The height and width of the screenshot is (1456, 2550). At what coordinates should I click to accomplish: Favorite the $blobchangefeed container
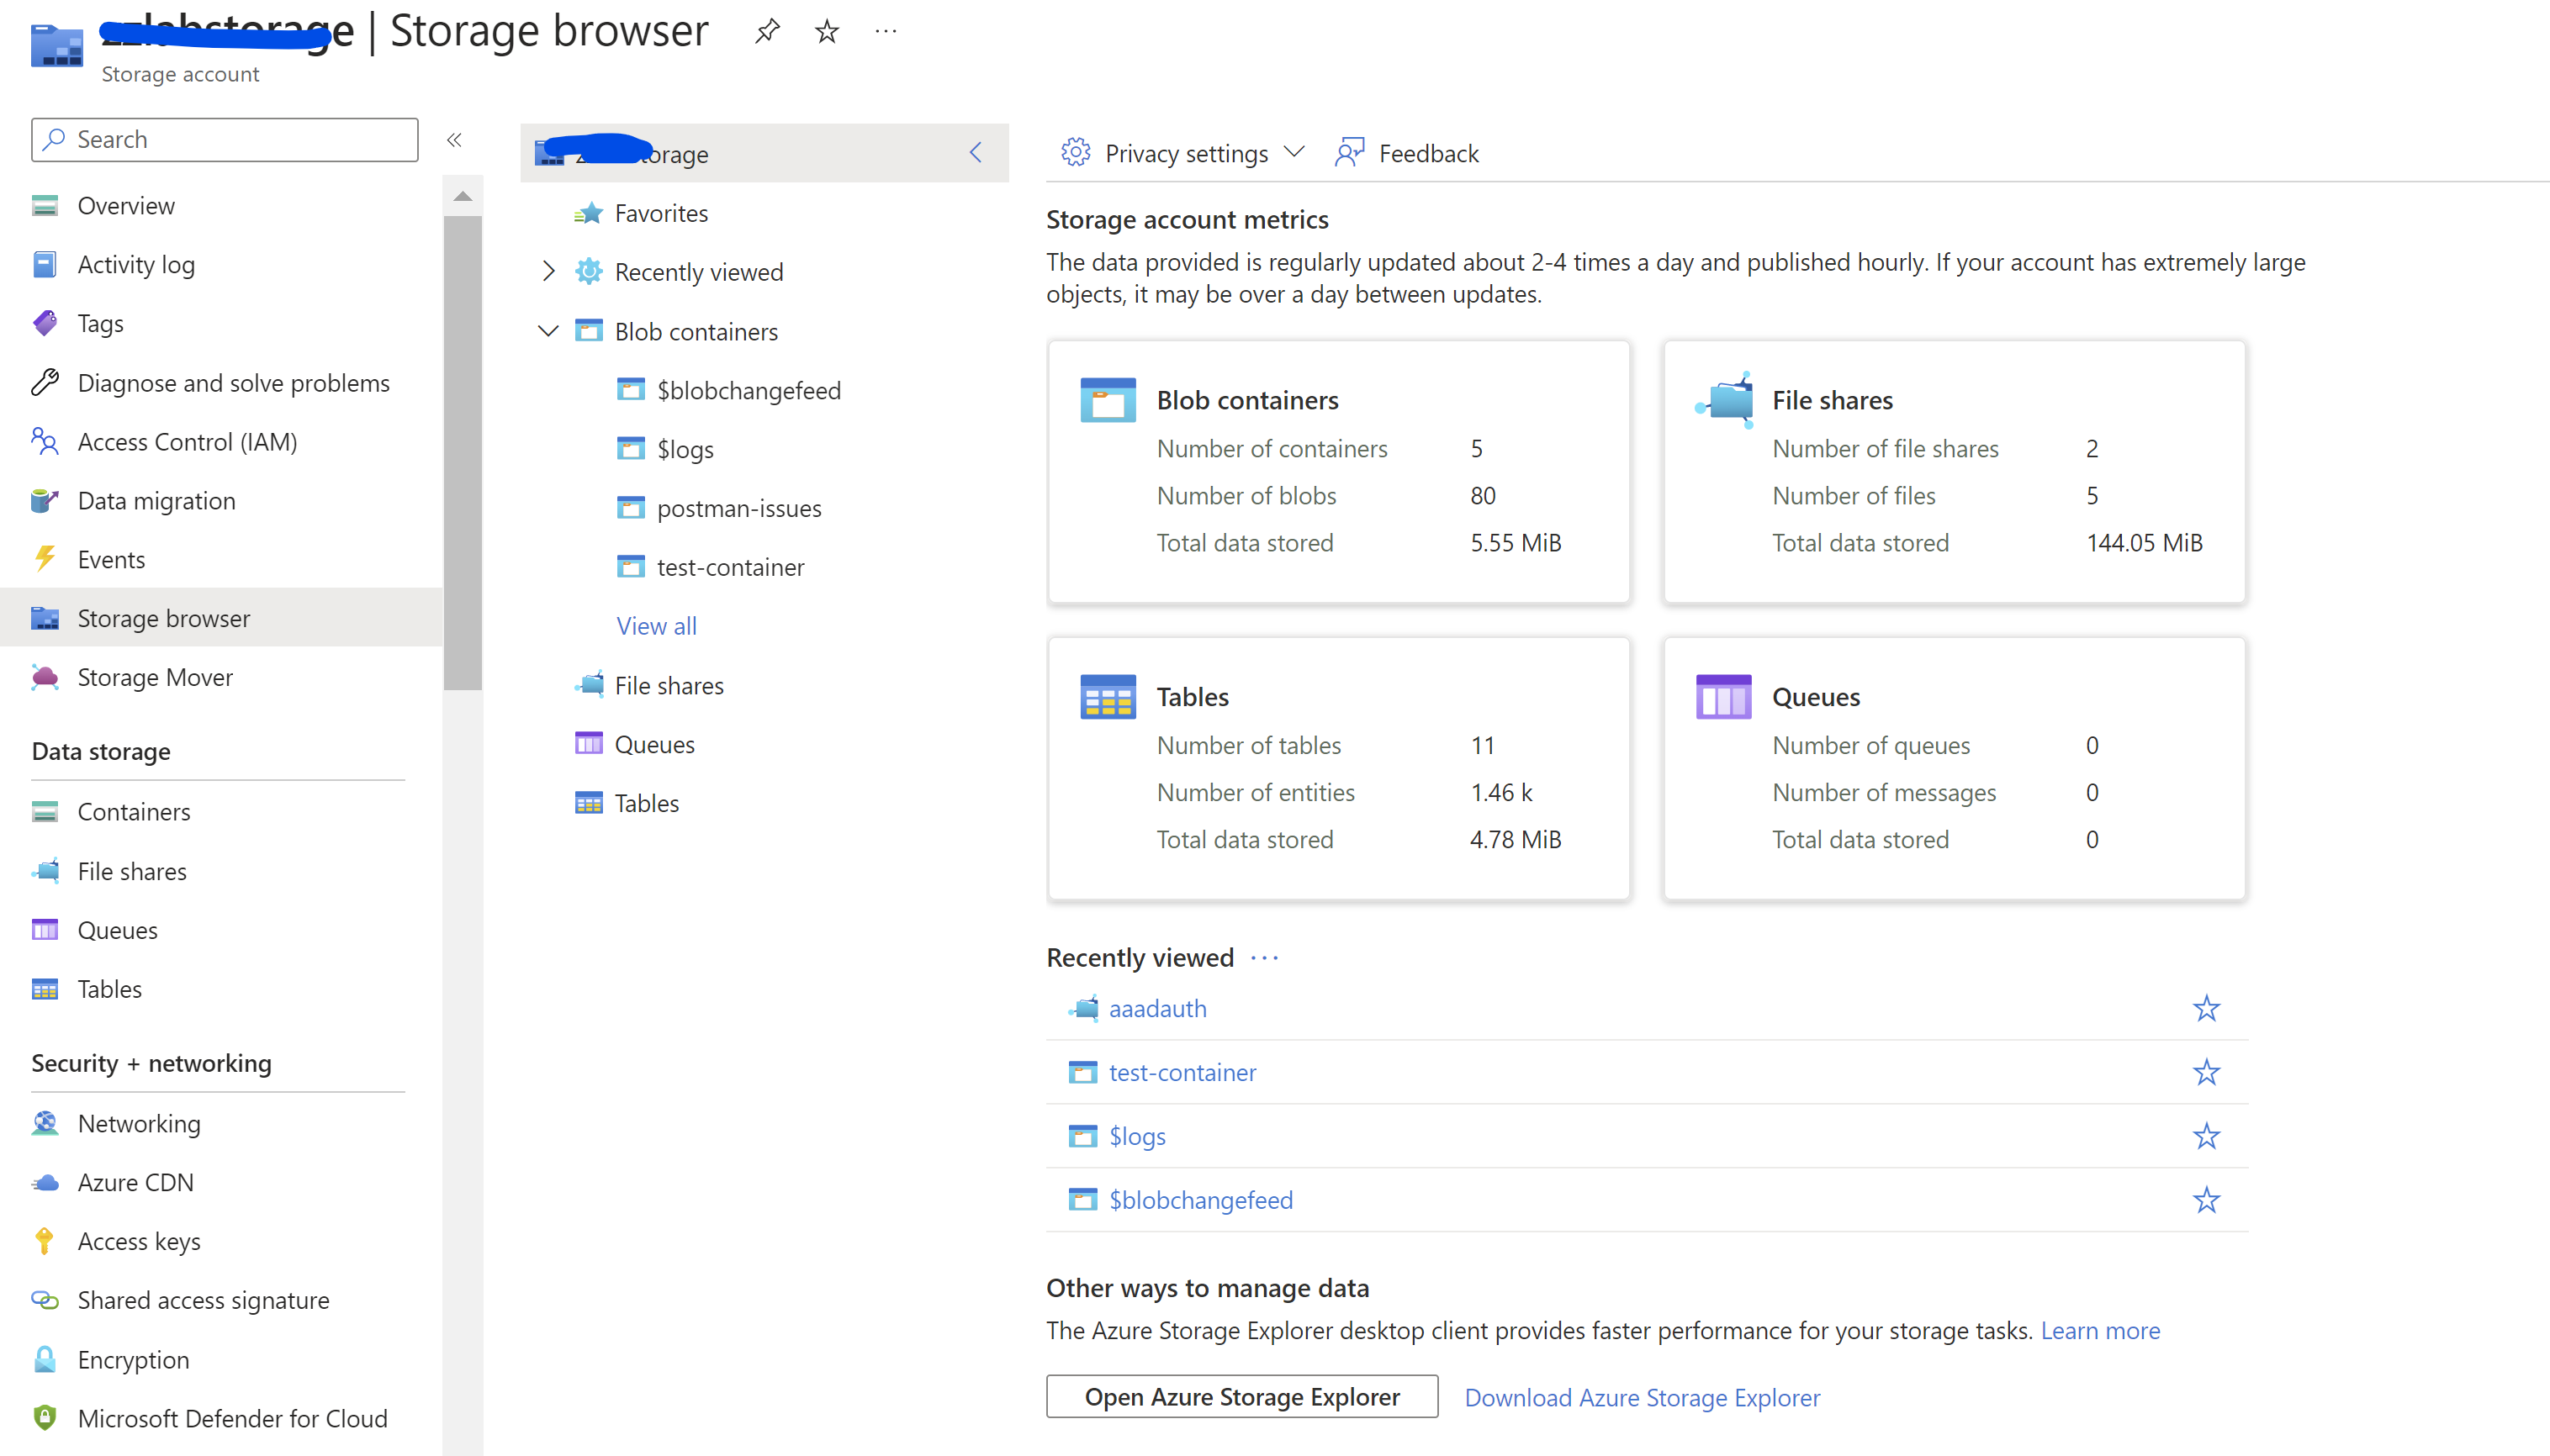coord(2206,1199)
